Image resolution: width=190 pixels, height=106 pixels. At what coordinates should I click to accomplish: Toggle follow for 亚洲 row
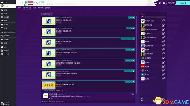pyautogui.click(x=163, y=70)
